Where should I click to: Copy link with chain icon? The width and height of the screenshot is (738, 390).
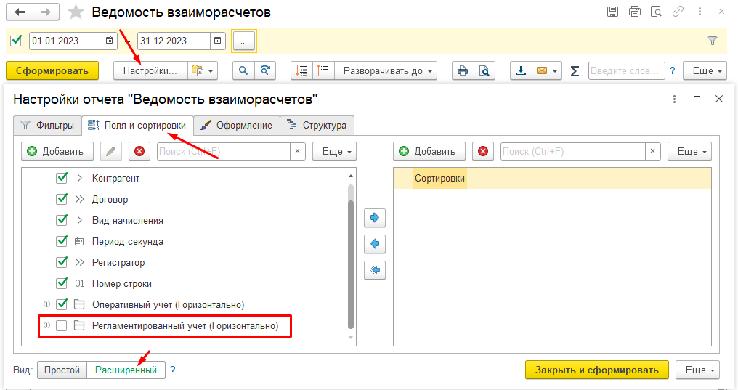point(678,12)
